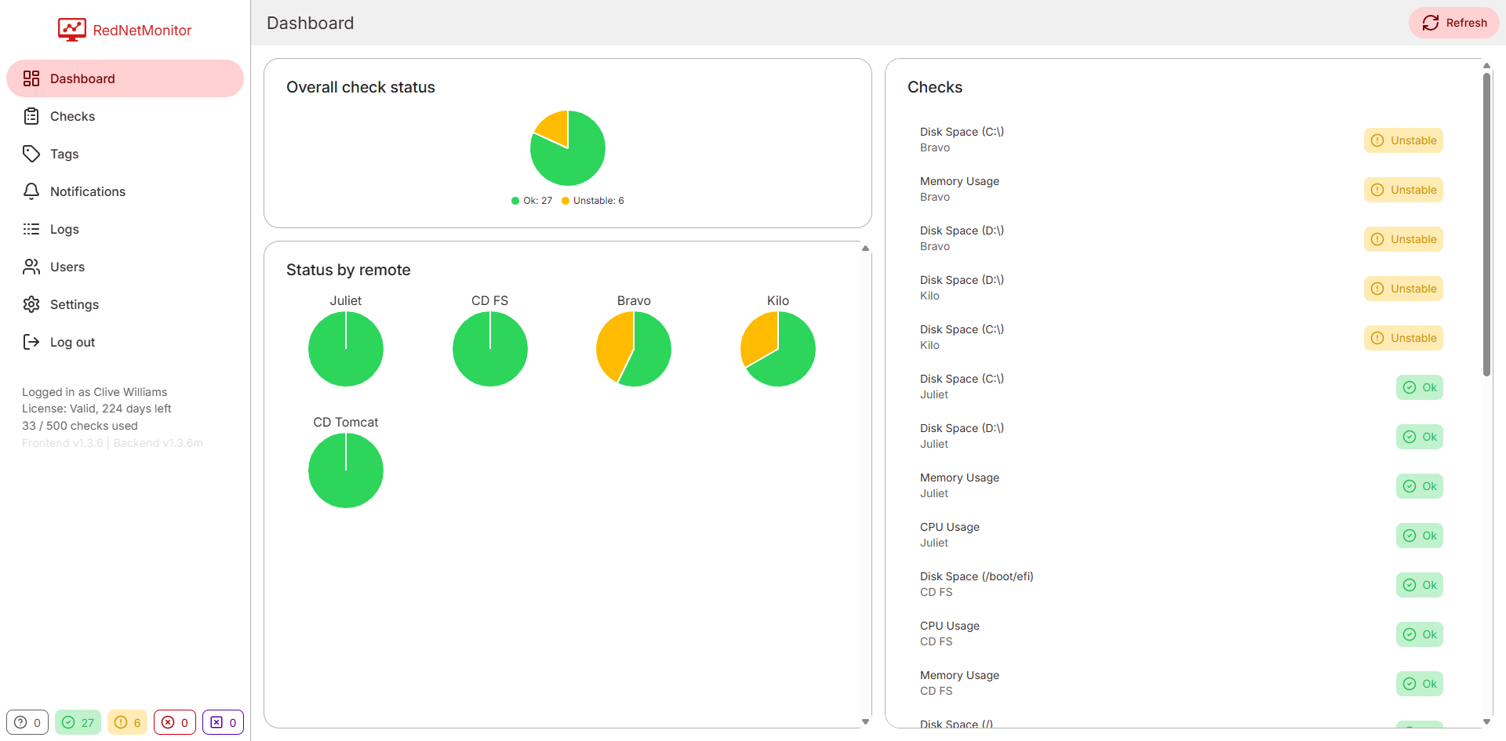Select the Memory Usage Bravo check
The image size is (1506, 741).
(1181, 190)
